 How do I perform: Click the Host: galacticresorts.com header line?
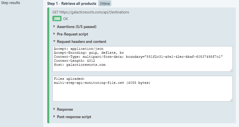[80, 65]
